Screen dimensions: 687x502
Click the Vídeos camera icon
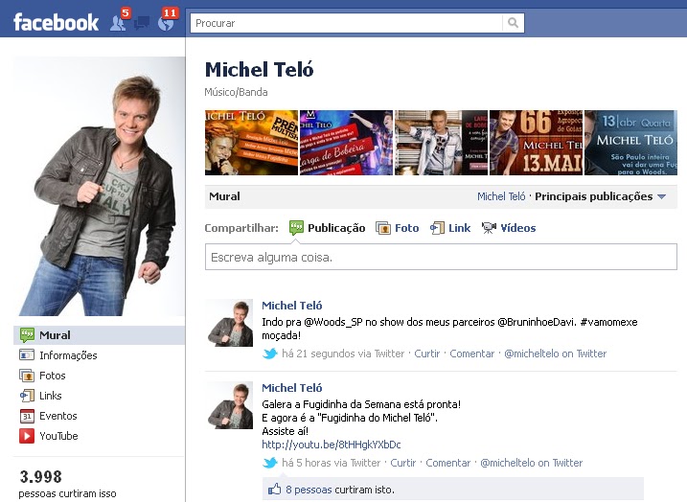click(x=489, y=228)
